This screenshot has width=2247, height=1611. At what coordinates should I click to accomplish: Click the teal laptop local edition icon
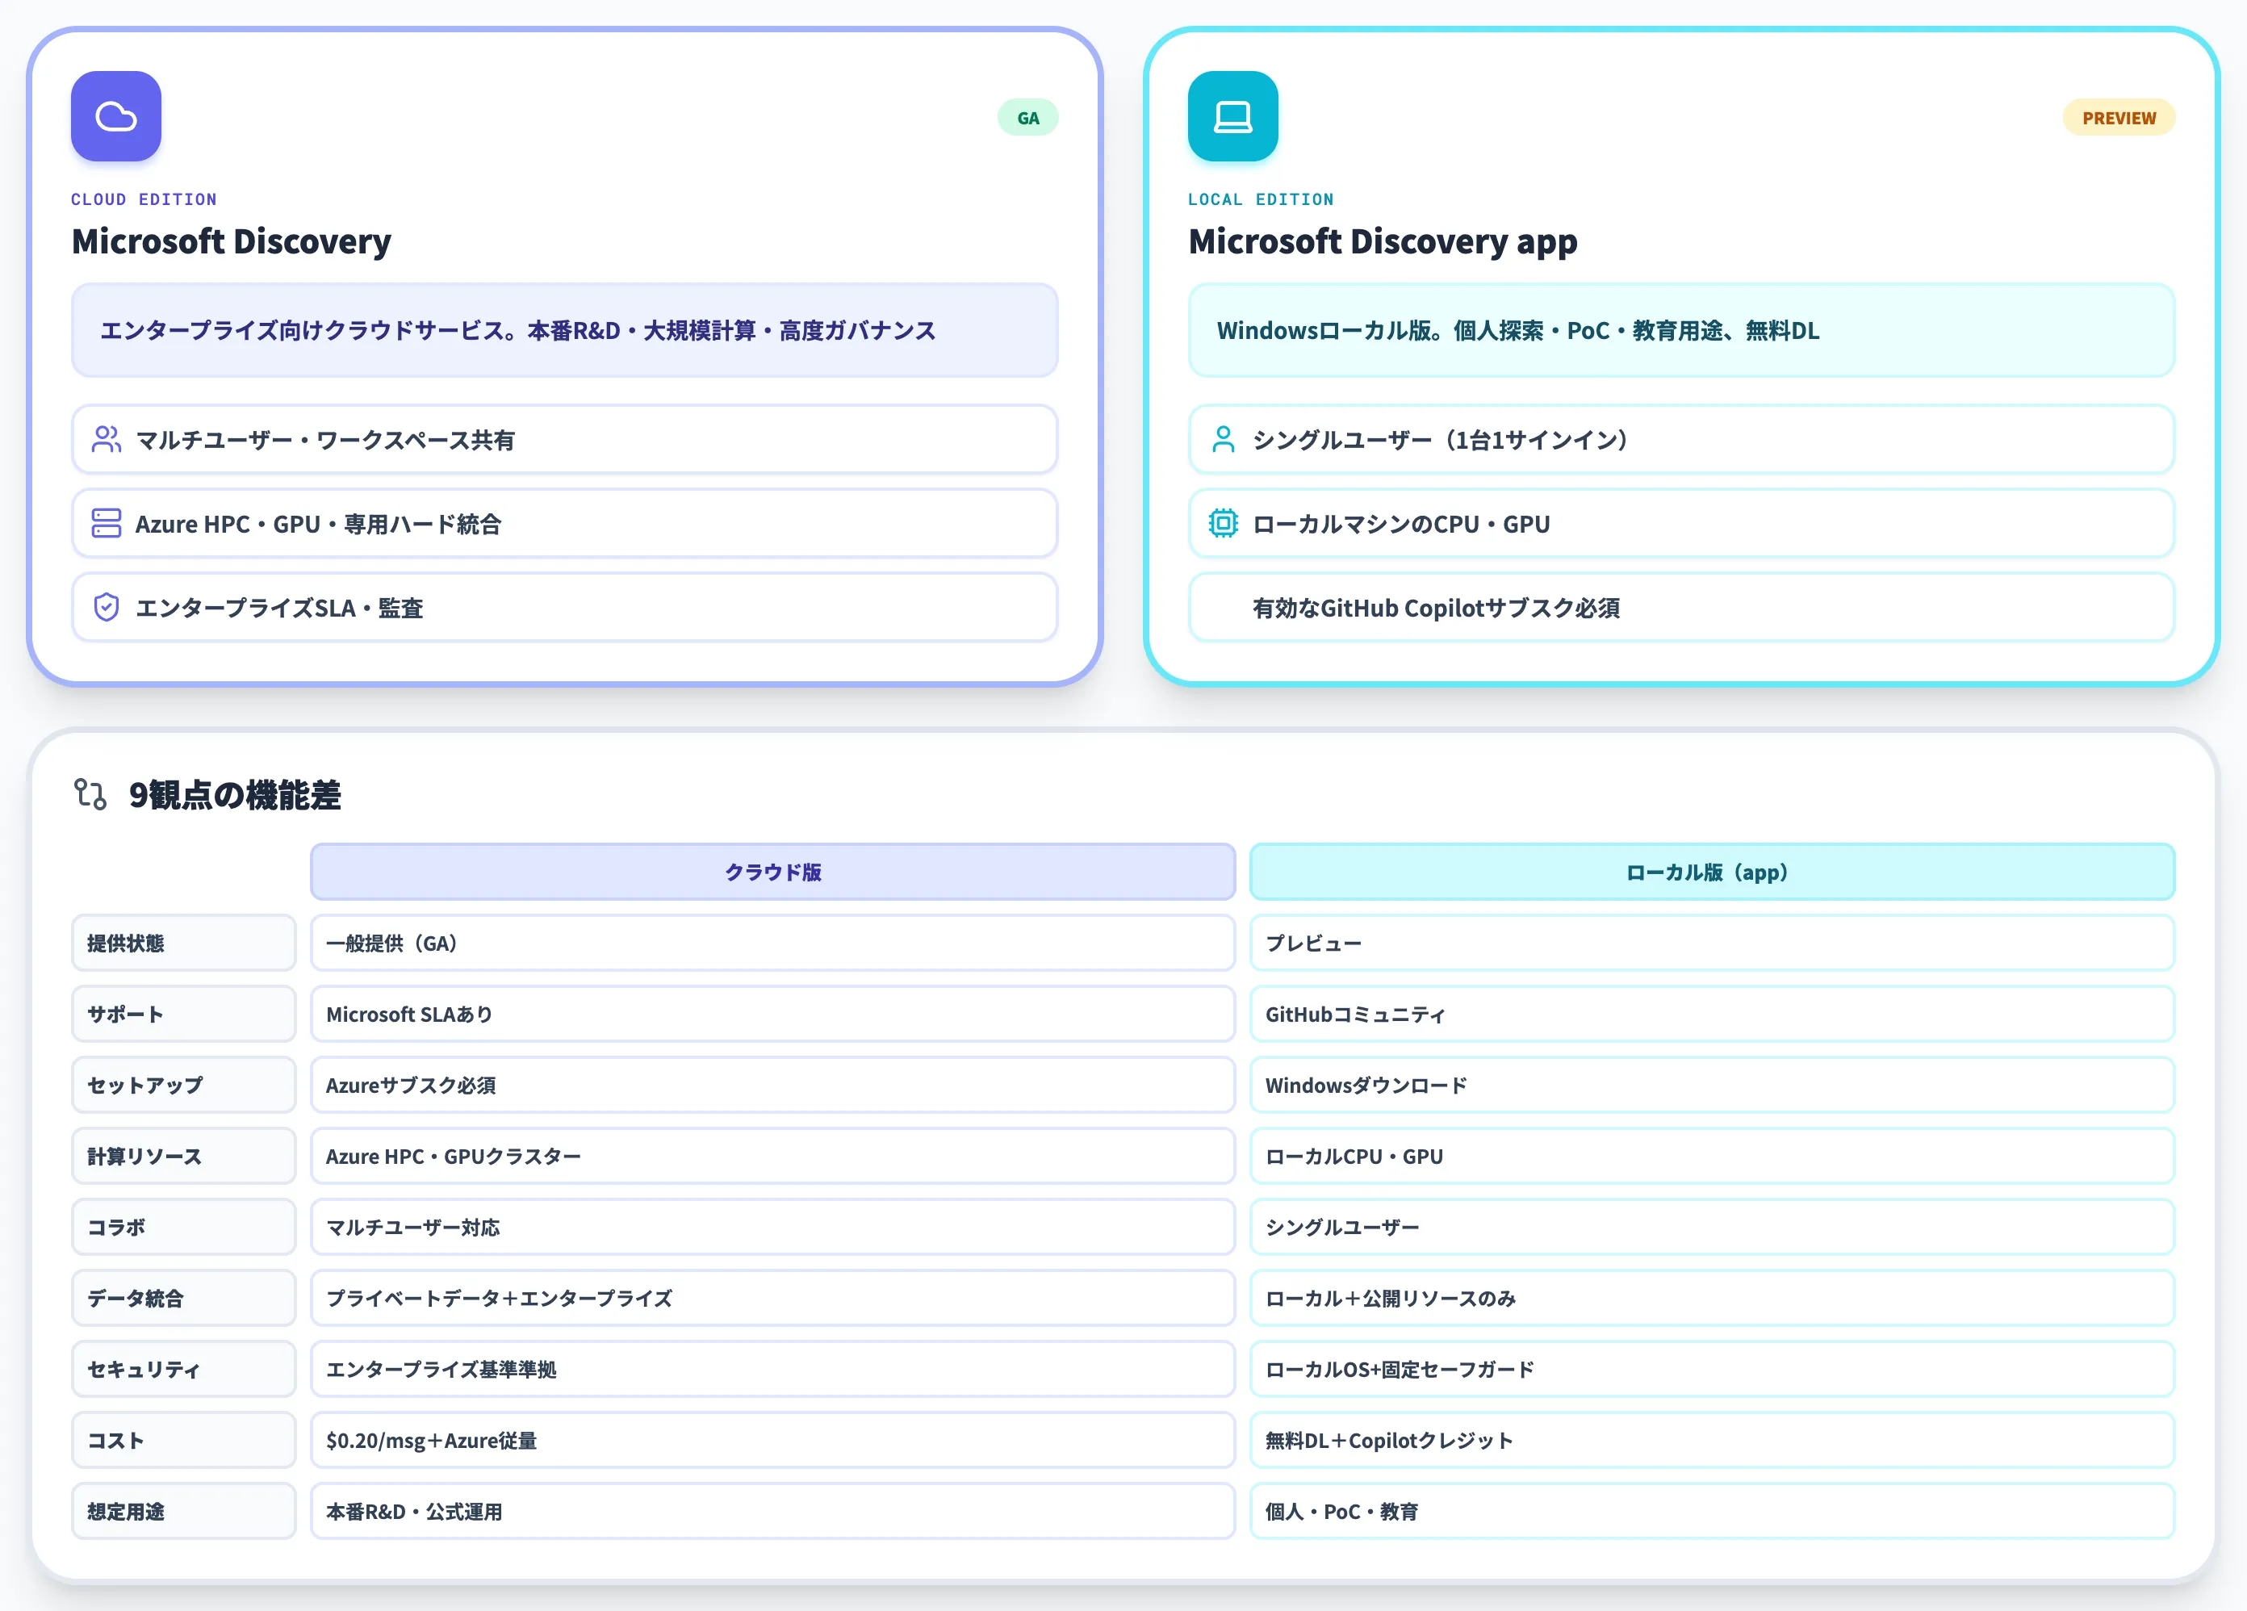click(1232, 116)
